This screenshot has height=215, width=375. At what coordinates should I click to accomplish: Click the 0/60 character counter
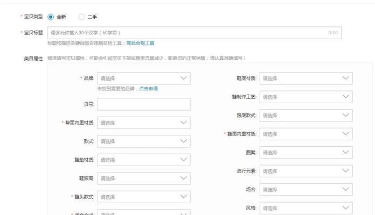(x=333, y=33)
